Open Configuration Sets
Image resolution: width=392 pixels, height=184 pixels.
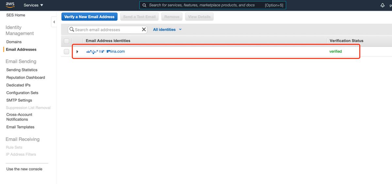click(22, 93)
